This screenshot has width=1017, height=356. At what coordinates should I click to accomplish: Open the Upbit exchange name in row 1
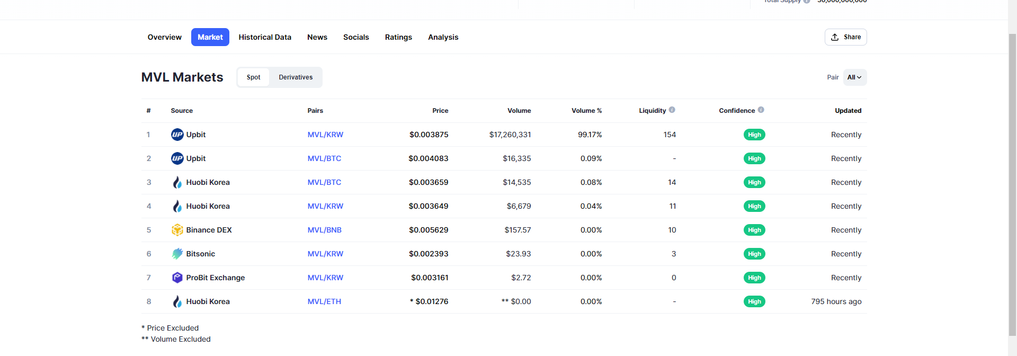tap(196, 135)
